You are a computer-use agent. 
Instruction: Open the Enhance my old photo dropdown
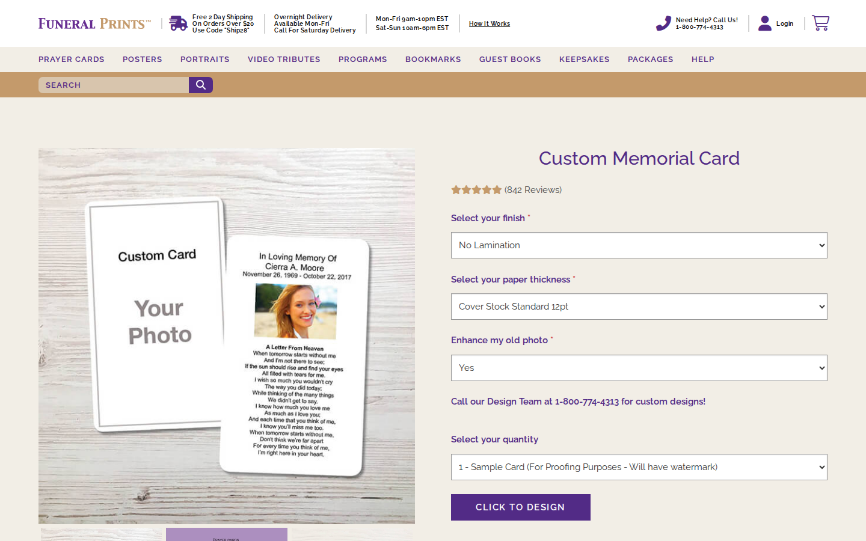639,368
